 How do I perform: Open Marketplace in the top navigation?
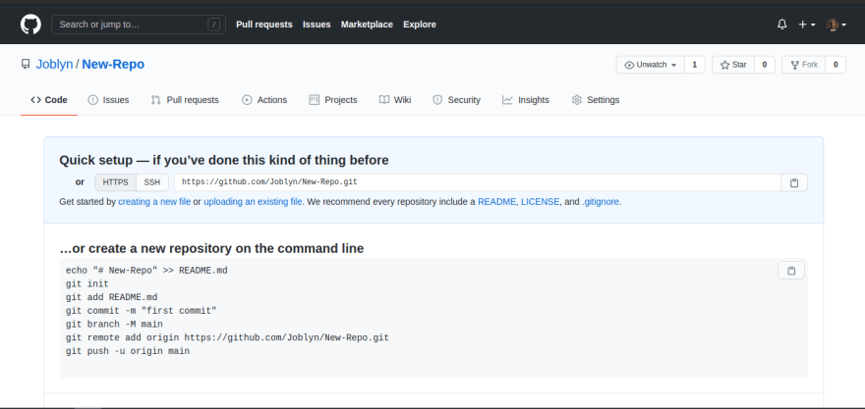pos(367,25)
